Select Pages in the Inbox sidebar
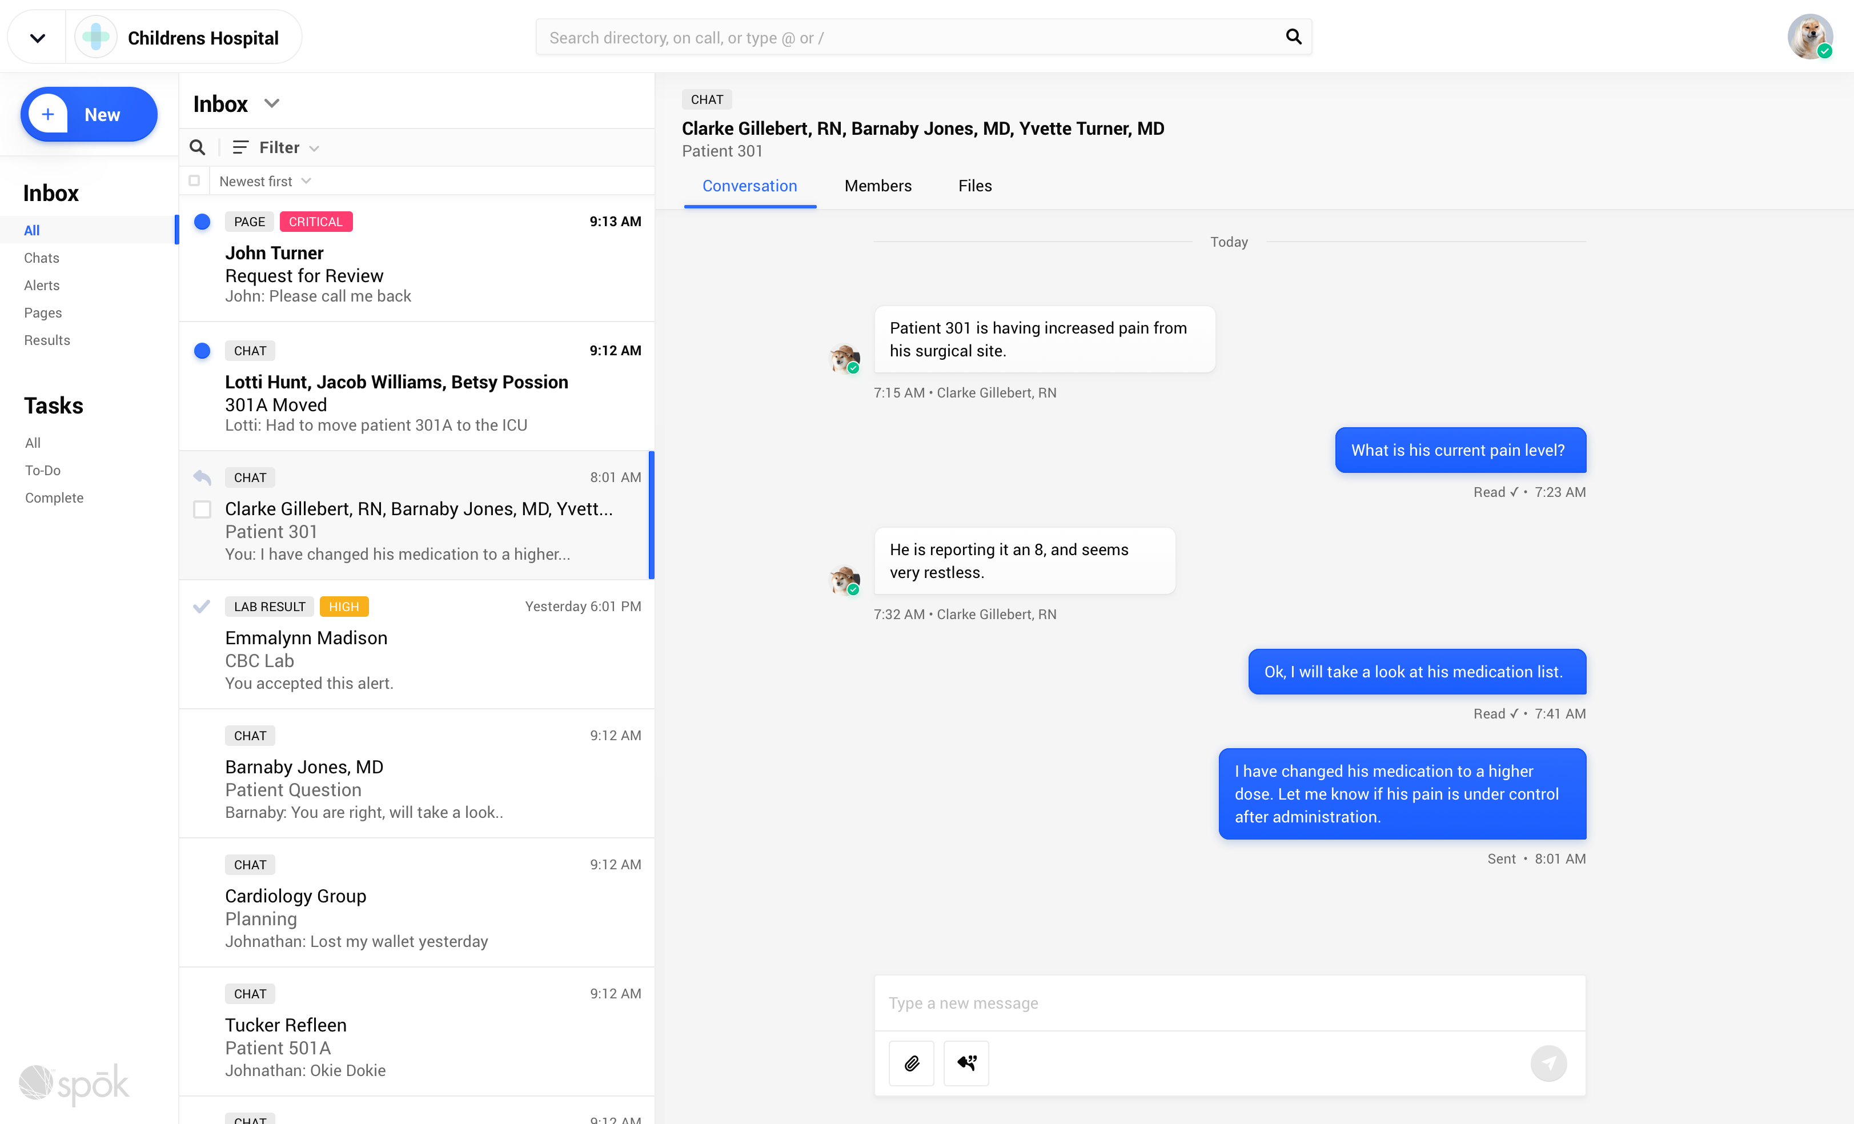 tap(43, 313)
